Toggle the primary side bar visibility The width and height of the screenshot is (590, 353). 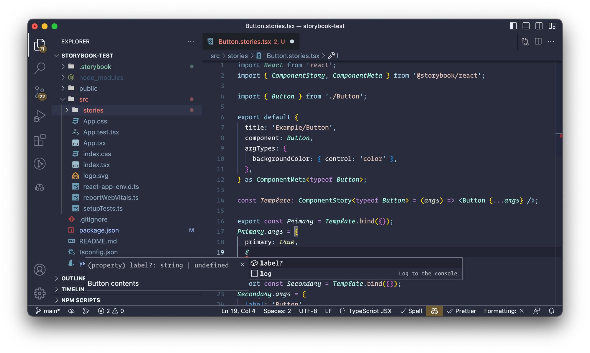click(513, 26)
